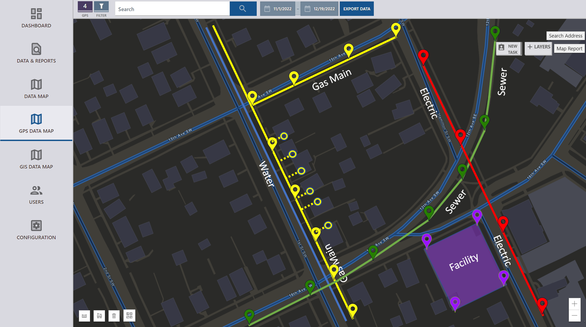The width and height of the screenshot is (586, 327).
Task: Open the start date picker 11/1/2022
Action: point(278,9)
